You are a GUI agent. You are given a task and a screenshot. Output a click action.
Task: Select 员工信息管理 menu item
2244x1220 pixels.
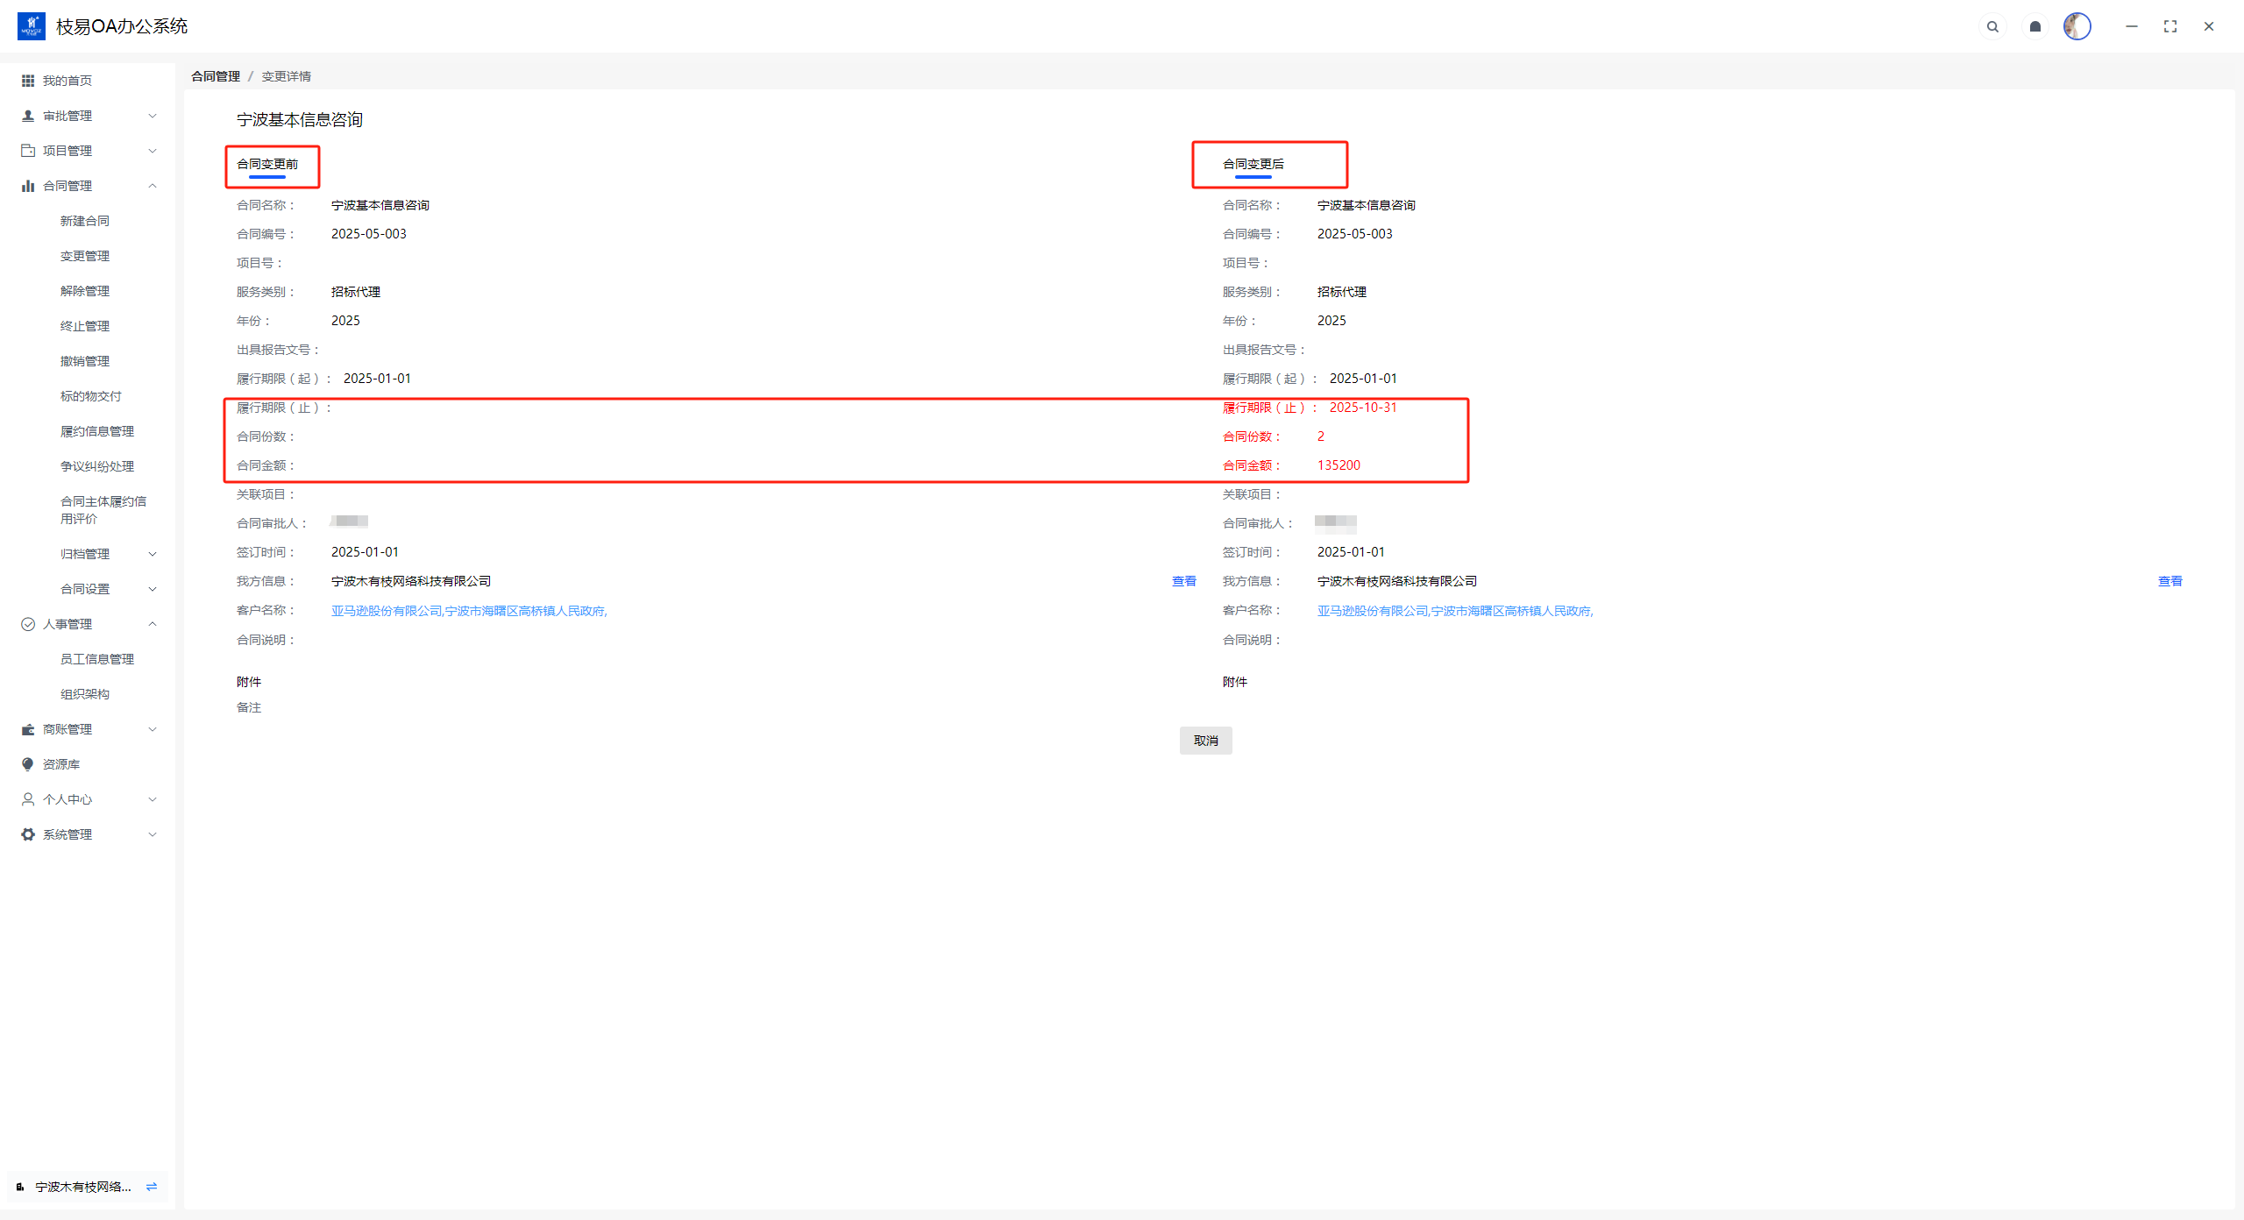coord(97,659)
